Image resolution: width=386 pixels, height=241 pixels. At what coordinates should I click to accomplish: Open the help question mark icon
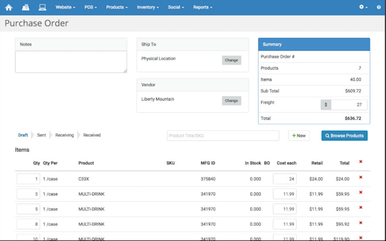click(379, 7)
